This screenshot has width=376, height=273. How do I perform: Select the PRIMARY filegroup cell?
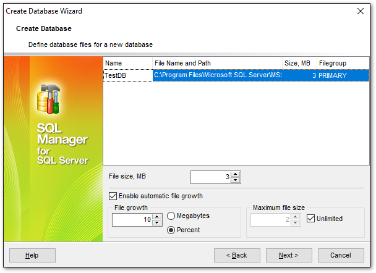pyautogui.click(x=343, y=75)
